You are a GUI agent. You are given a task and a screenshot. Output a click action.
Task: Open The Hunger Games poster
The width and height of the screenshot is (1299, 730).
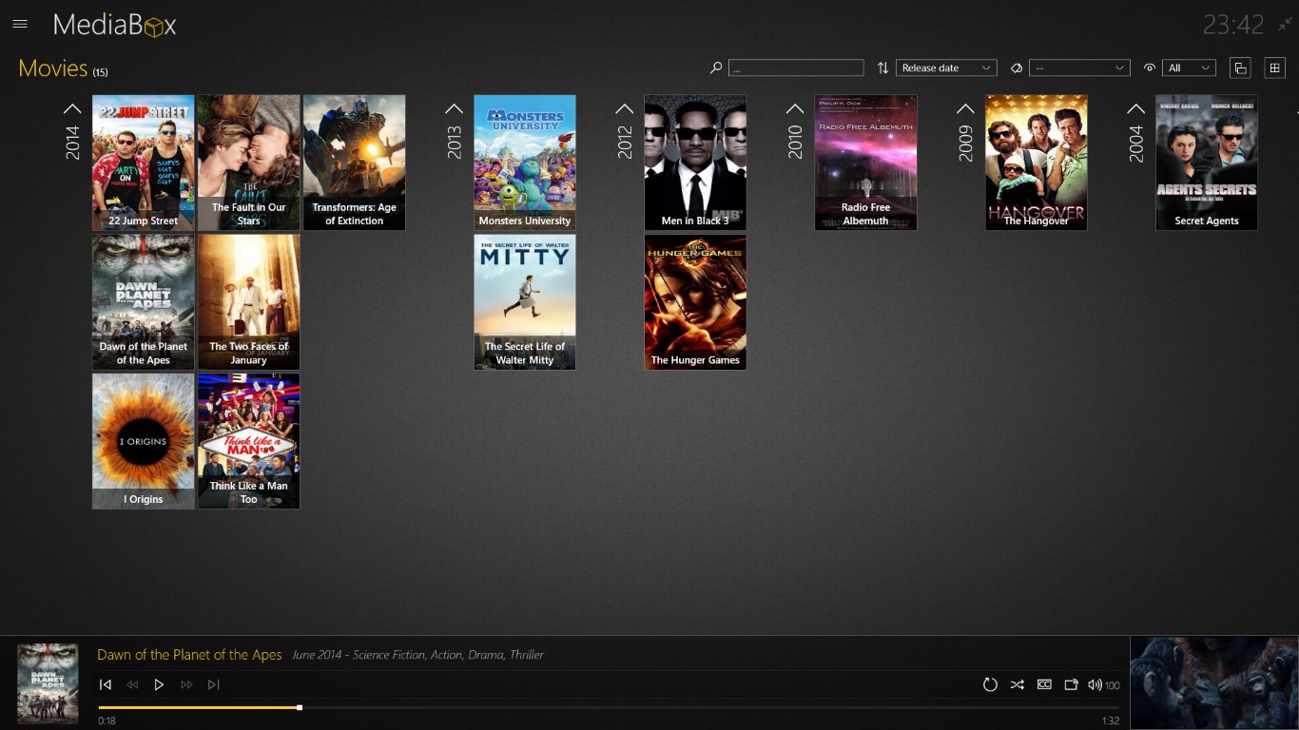(x=695, y=302)
